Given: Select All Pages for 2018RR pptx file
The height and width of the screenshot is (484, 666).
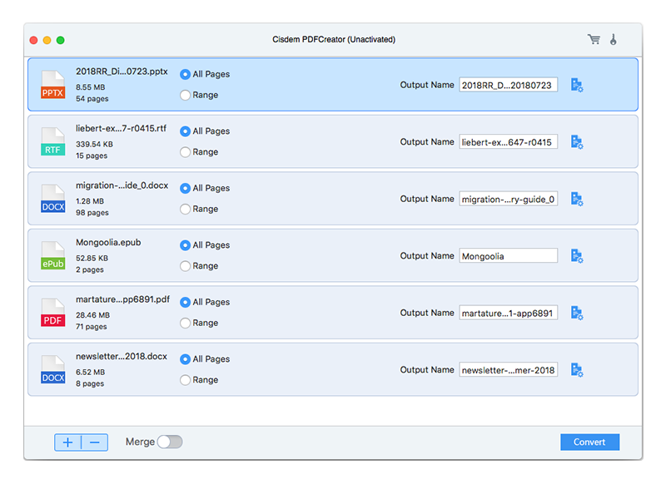Looking at the screenshot, I should click(185, 74).
